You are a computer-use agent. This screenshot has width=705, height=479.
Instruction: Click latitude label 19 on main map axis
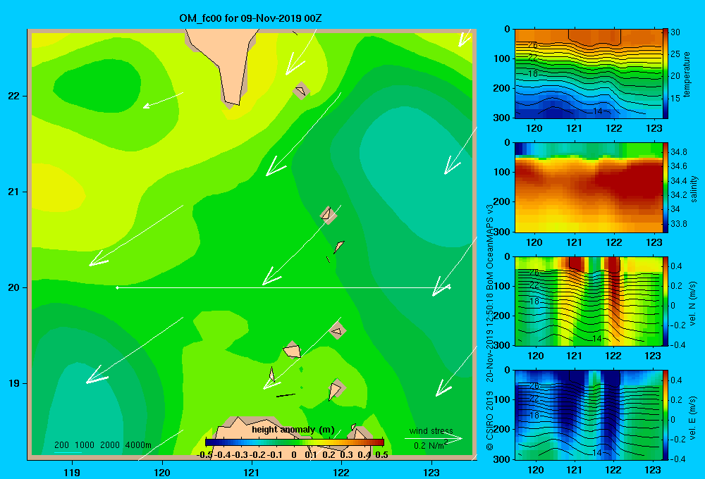click(14, 383)
